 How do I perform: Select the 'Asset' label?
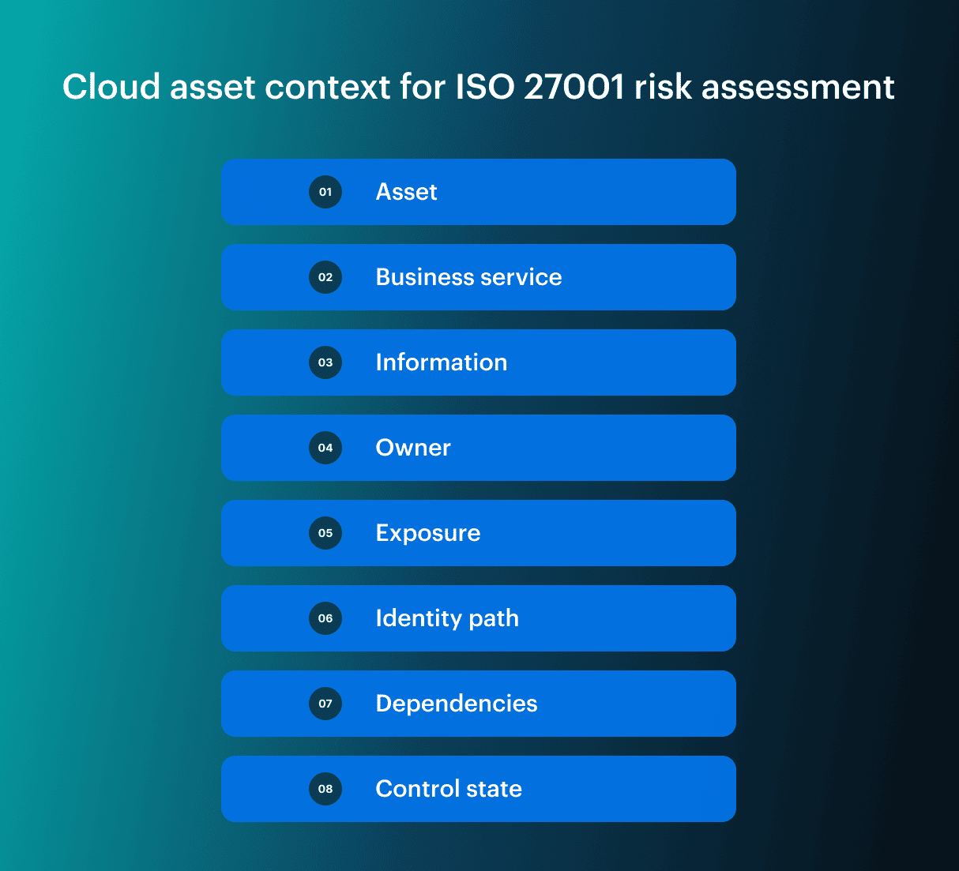[x=406, y=192]
